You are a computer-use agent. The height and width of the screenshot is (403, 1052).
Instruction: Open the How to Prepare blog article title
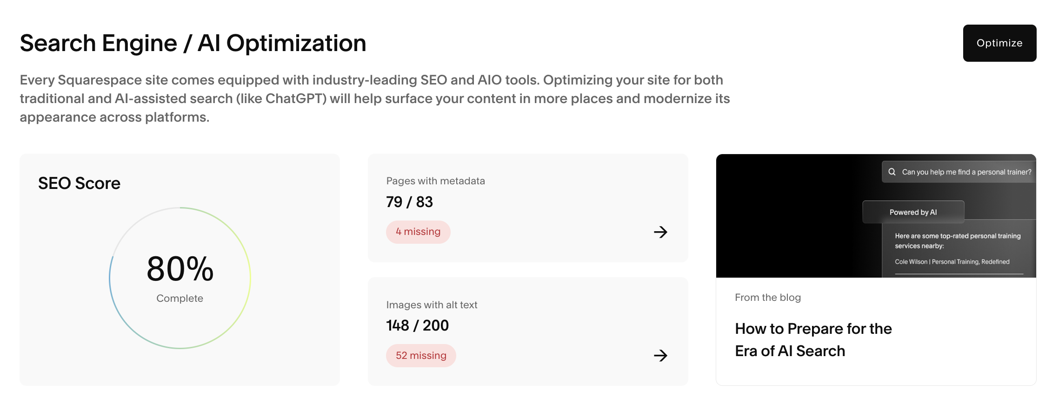tap(813, 340)
